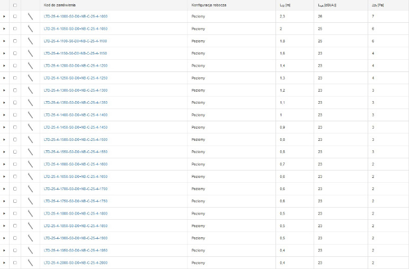Select the diffuser icon for LTD-25-4-1100 row
409x269 pixels.
(30, 41)
